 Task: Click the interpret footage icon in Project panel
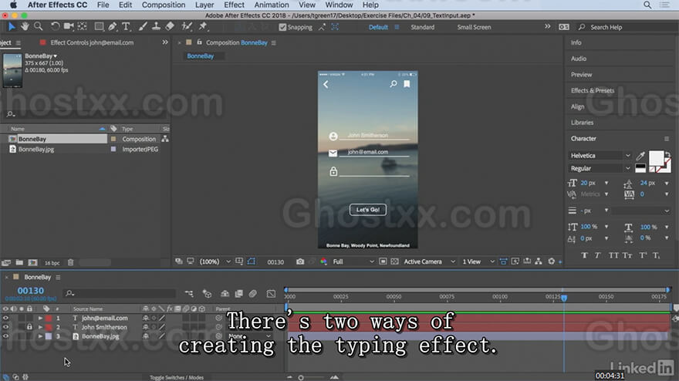(6, 262)
